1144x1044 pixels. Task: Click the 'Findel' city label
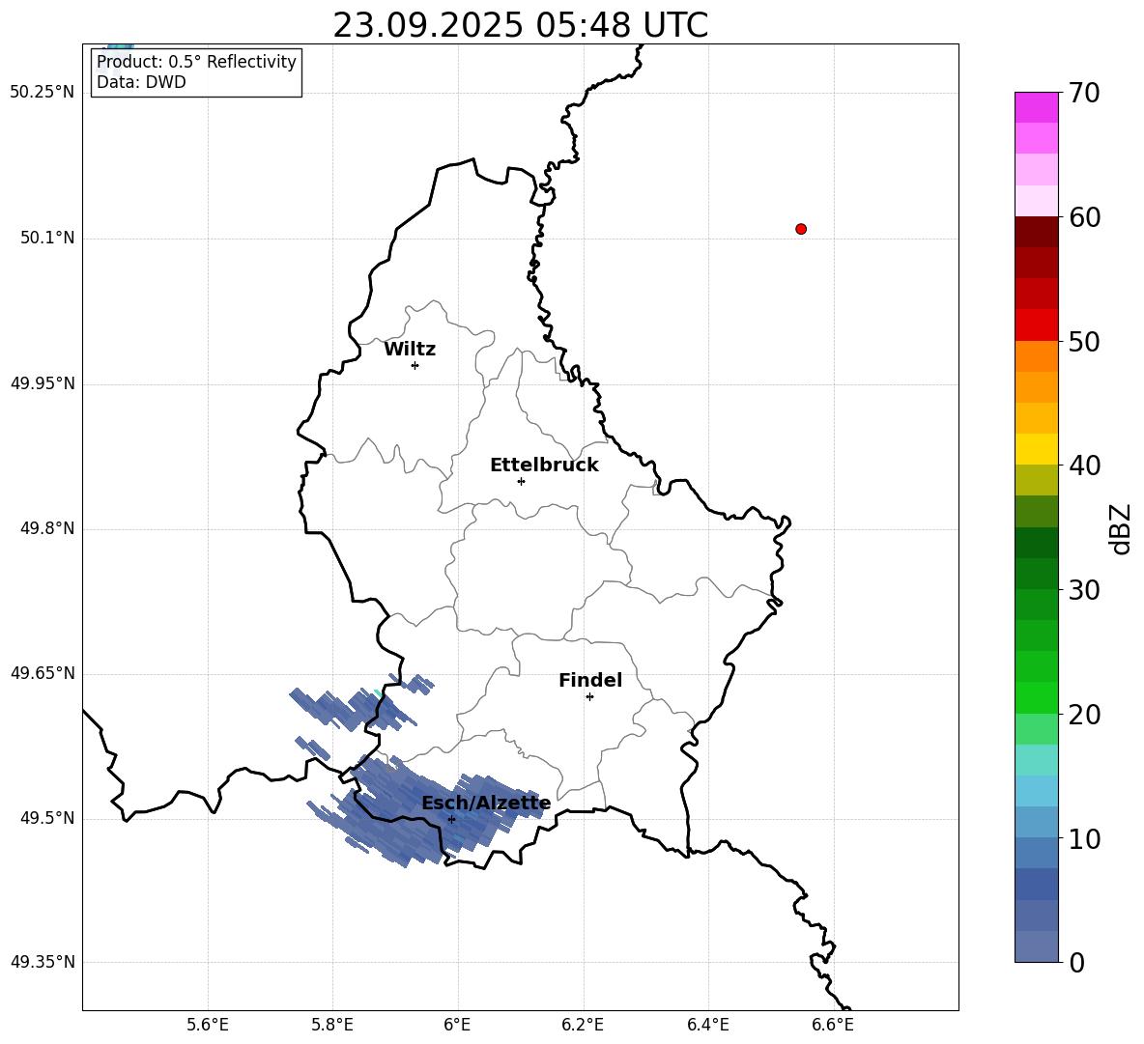coord(590,680)
